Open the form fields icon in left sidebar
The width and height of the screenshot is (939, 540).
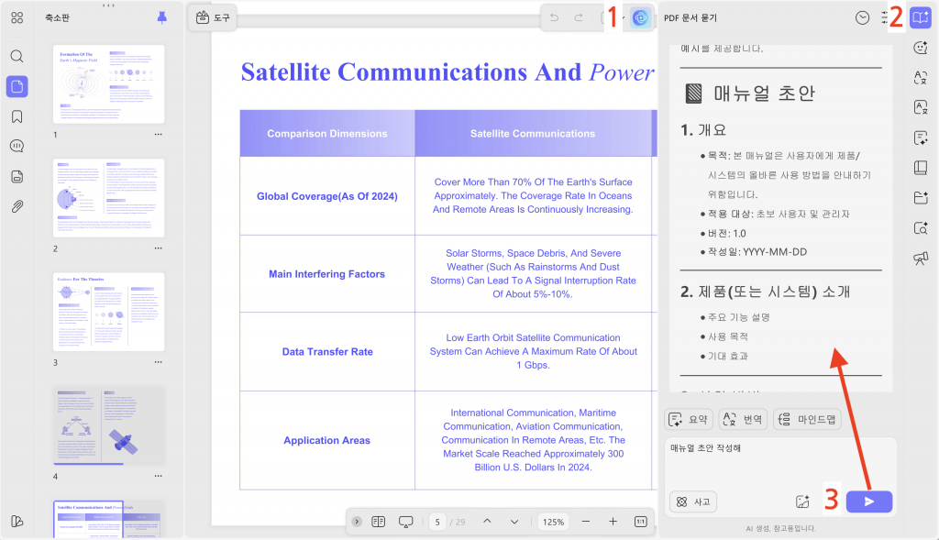[17, 176]
